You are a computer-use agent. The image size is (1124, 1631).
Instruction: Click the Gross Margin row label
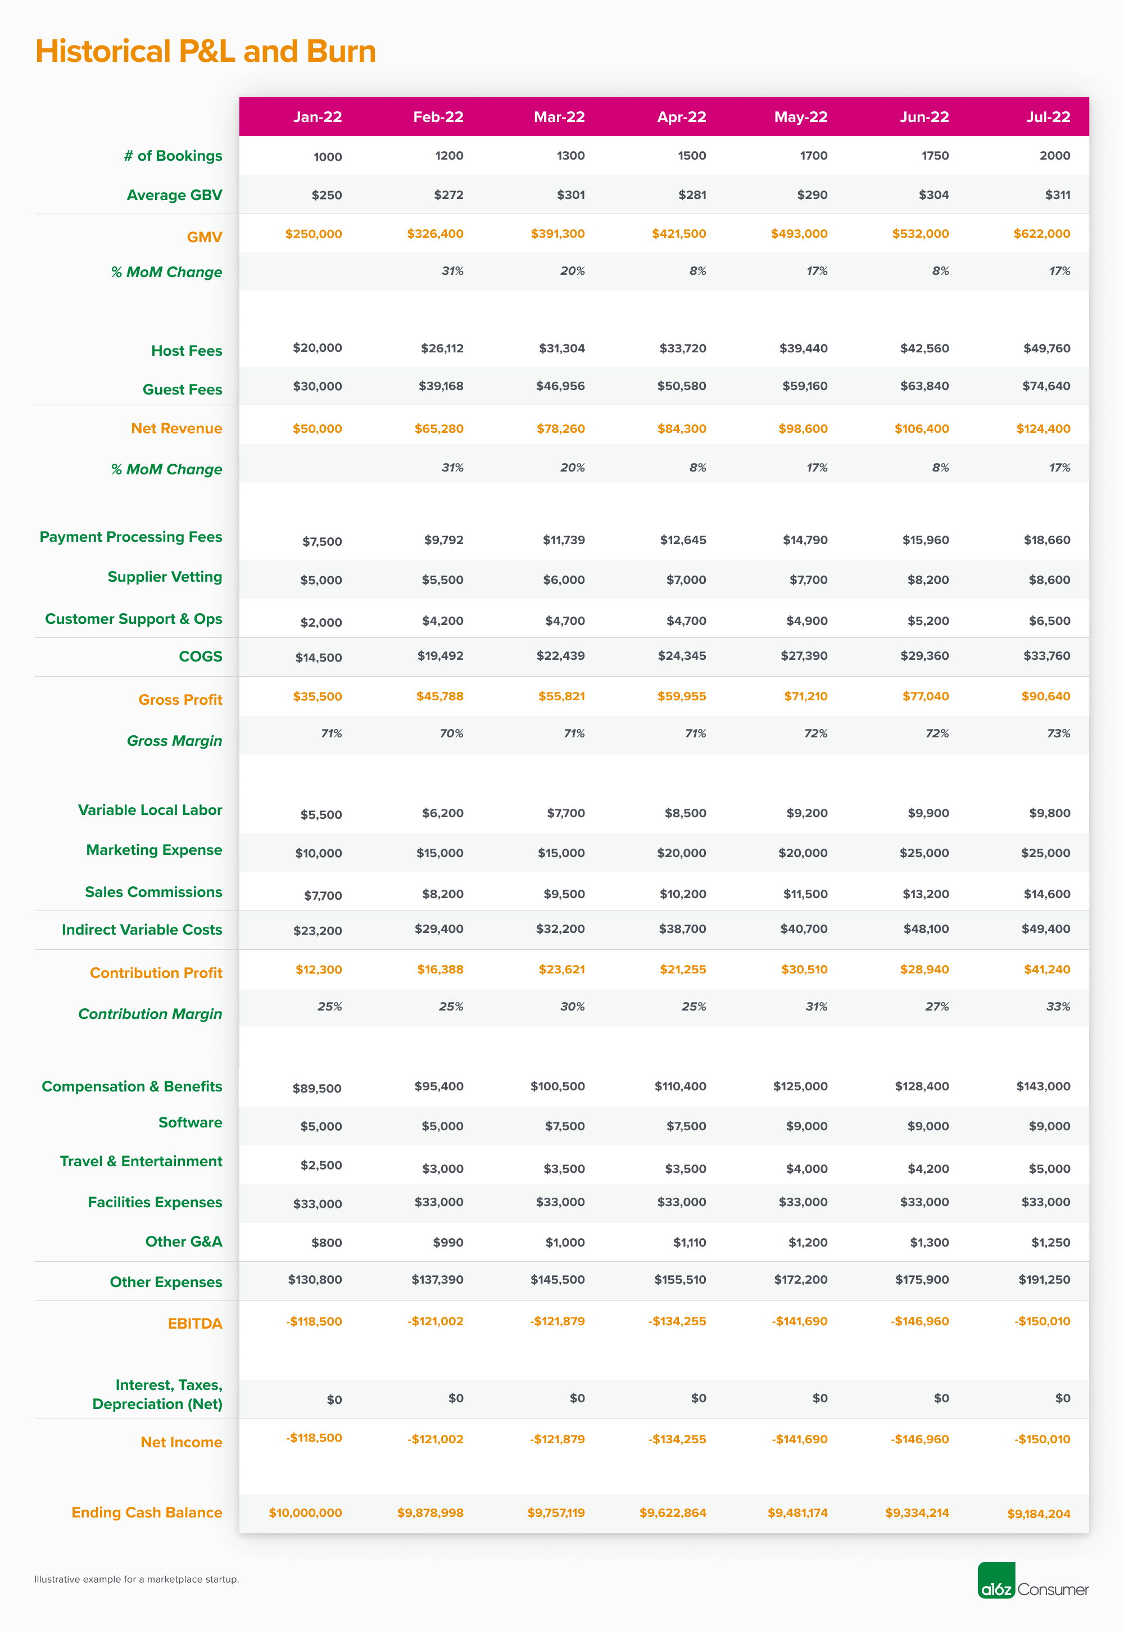tap(175, 741)
